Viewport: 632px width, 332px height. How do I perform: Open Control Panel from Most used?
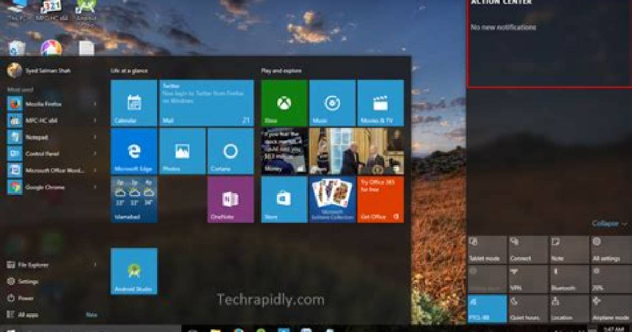click(x=52, y=154)
